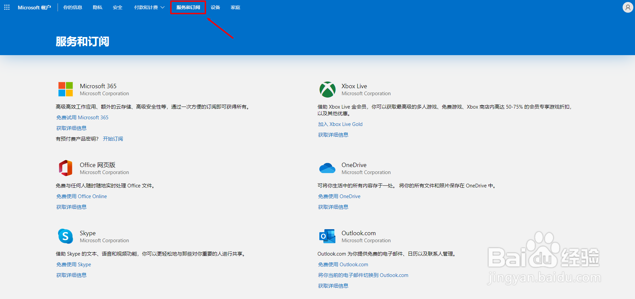Click 获取详细信息 under Office 网页版

pos(71,207)
